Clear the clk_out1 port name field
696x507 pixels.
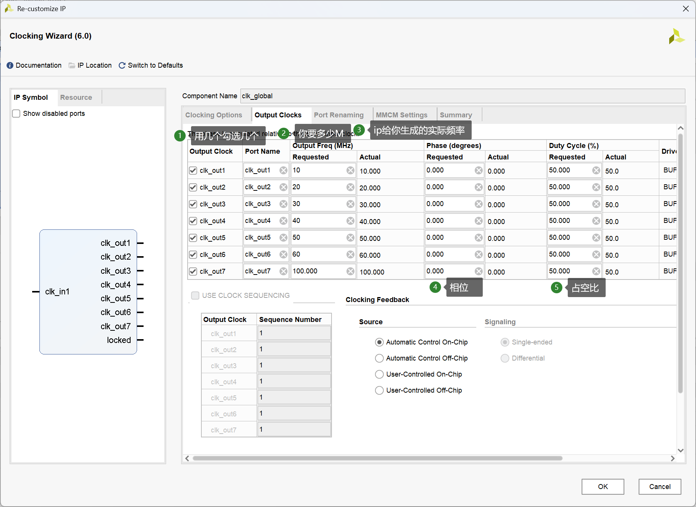click(x=283, y=171)
